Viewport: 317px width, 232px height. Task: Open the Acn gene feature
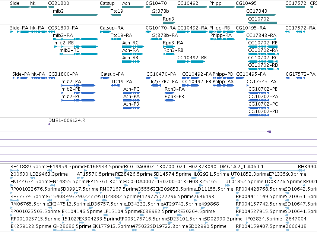point(133,7)
